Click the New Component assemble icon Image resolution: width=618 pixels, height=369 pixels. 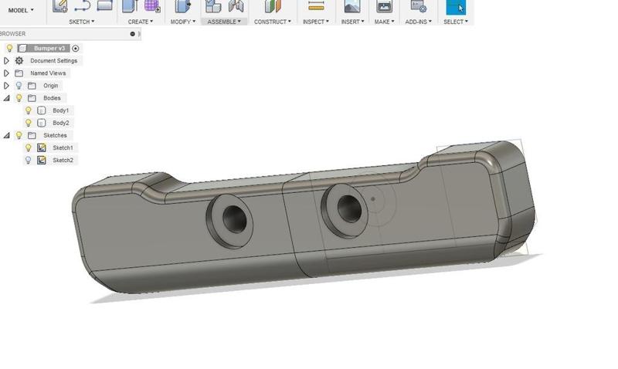point(213,5)
